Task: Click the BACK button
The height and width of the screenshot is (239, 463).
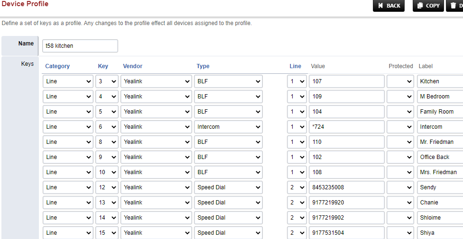Action: point(389,6)
